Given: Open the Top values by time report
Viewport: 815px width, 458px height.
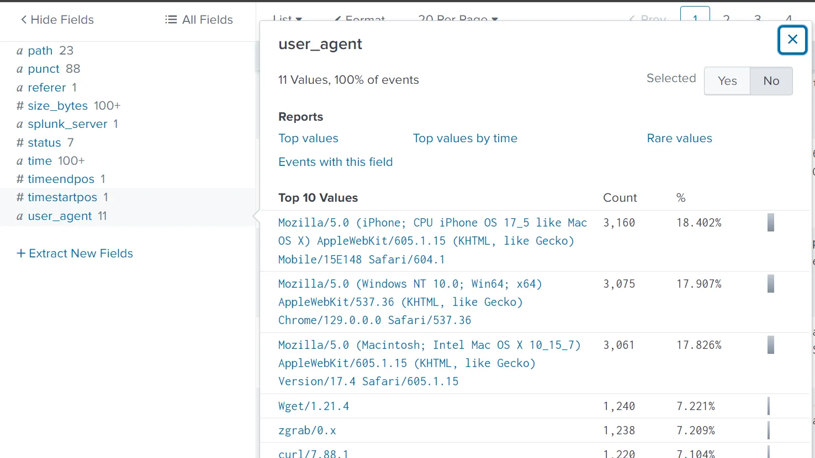Looking at the screenshot, I should (x=465, y=138).
